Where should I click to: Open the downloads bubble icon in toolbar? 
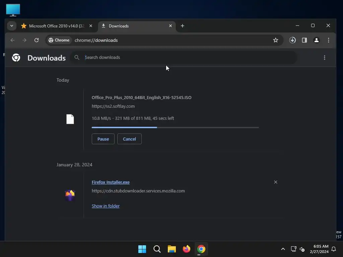(292, 40)
